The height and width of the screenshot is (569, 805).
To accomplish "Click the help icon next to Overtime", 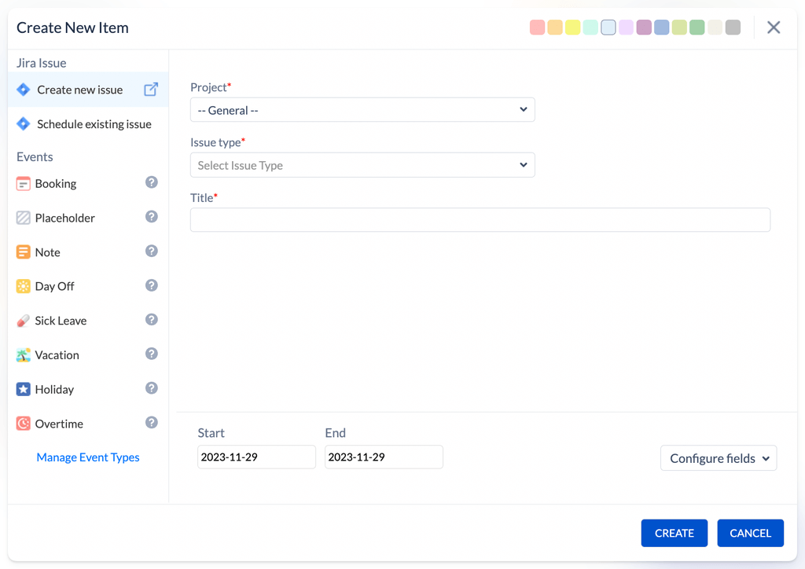I will click(x=152, y=423).
